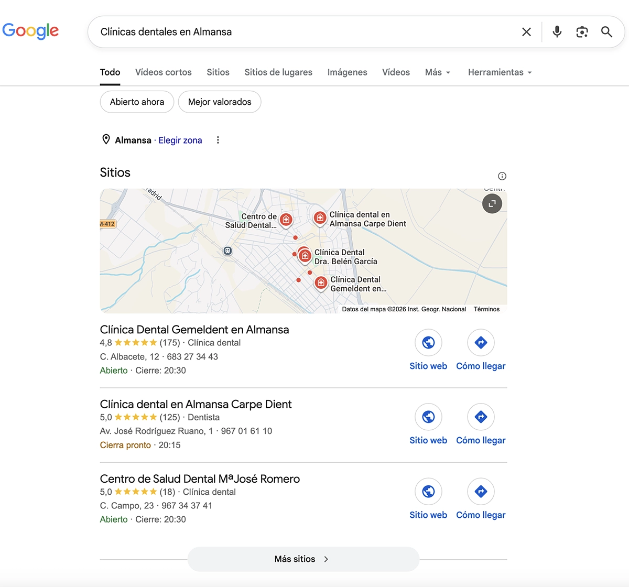Open the three-dot menu next to Almansa
This screenshot has height=587, width=629.
point(218,140)
